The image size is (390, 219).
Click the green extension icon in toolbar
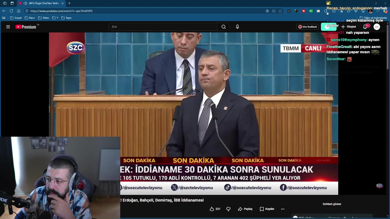point(311,11)
